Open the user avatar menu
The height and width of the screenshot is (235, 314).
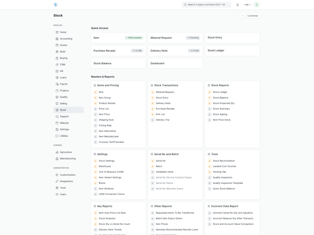pyautogui.click(x=256, y=5)
